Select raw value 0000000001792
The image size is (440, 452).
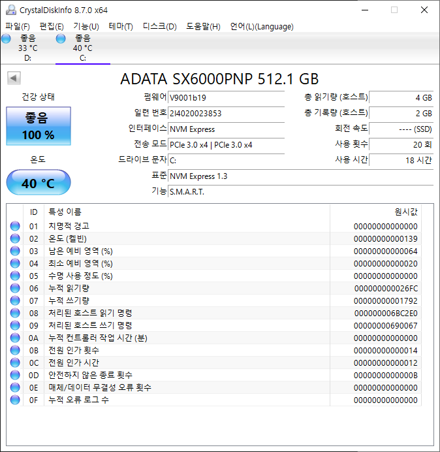(x=386, y=300)
